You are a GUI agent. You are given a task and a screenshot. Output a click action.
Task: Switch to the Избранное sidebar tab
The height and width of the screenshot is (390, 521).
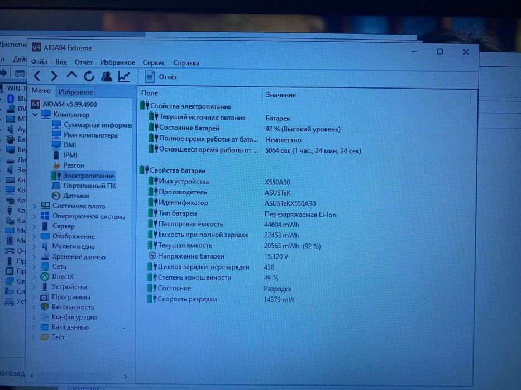coord(76,92)
